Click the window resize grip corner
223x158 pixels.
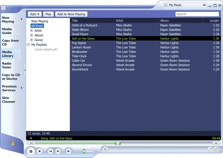click(221, 151)
